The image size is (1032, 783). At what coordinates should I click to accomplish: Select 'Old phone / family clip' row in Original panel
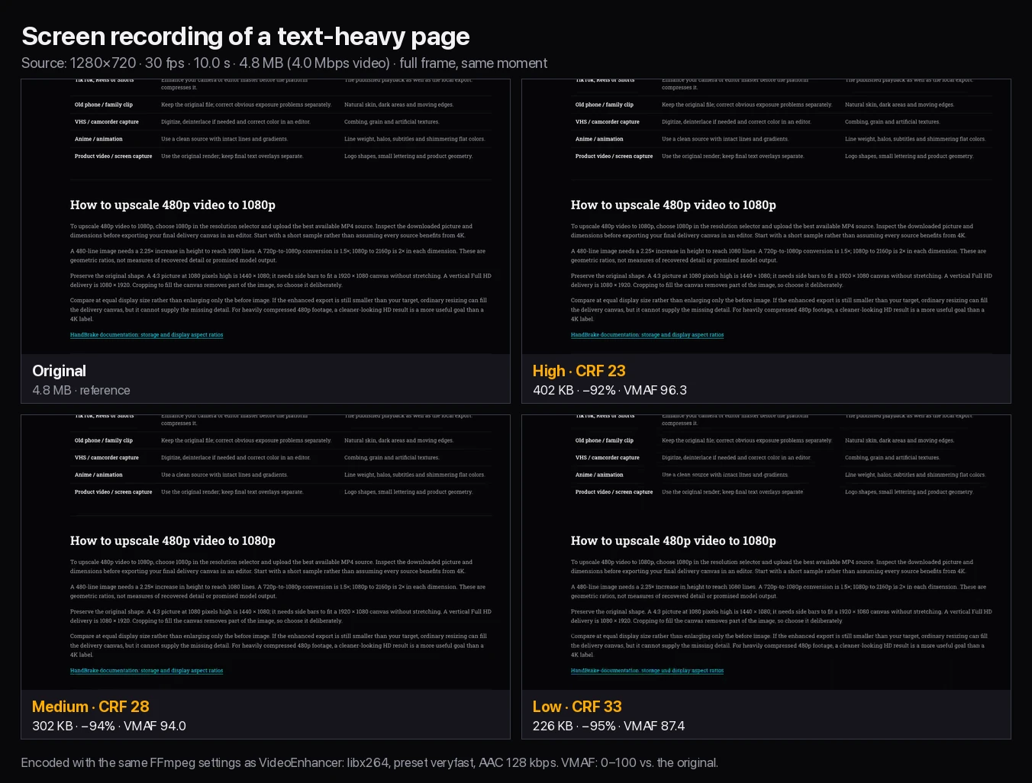pyautogui.click(x=281, y=105)
